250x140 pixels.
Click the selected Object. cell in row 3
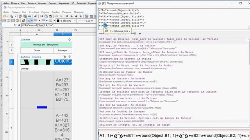[x=62, y=62]
